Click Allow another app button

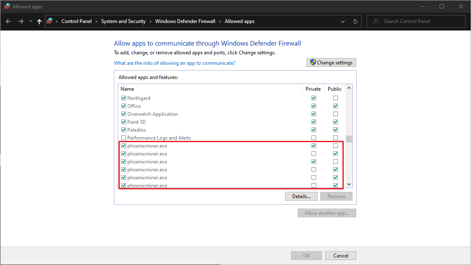point(327,213)
